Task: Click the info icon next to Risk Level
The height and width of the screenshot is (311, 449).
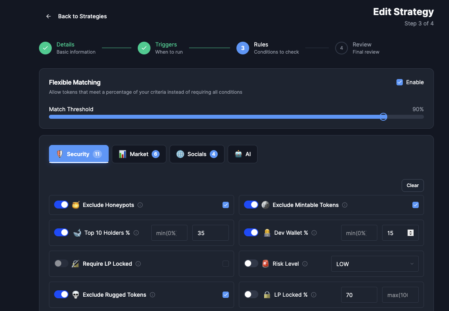Action: [x=305, y=263]
